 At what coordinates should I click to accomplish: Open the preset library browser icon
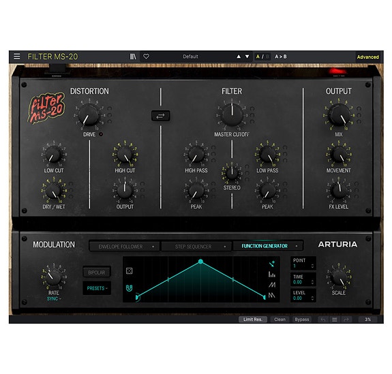click(133, 57)
